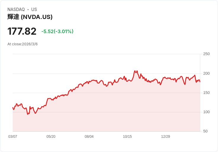Click the 10/15 date axis label
The width and height of the screenshot is (218, 152).
[127, 137]
